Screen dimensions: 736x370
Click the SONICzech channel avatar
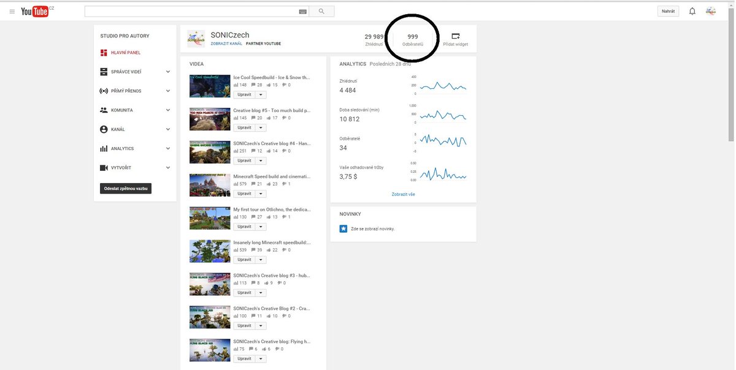[x=196, y=39]
